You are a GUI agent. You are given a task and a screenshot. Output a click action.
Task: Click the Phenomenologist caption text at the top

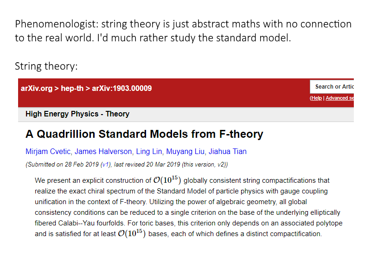(x=183, y=31)
